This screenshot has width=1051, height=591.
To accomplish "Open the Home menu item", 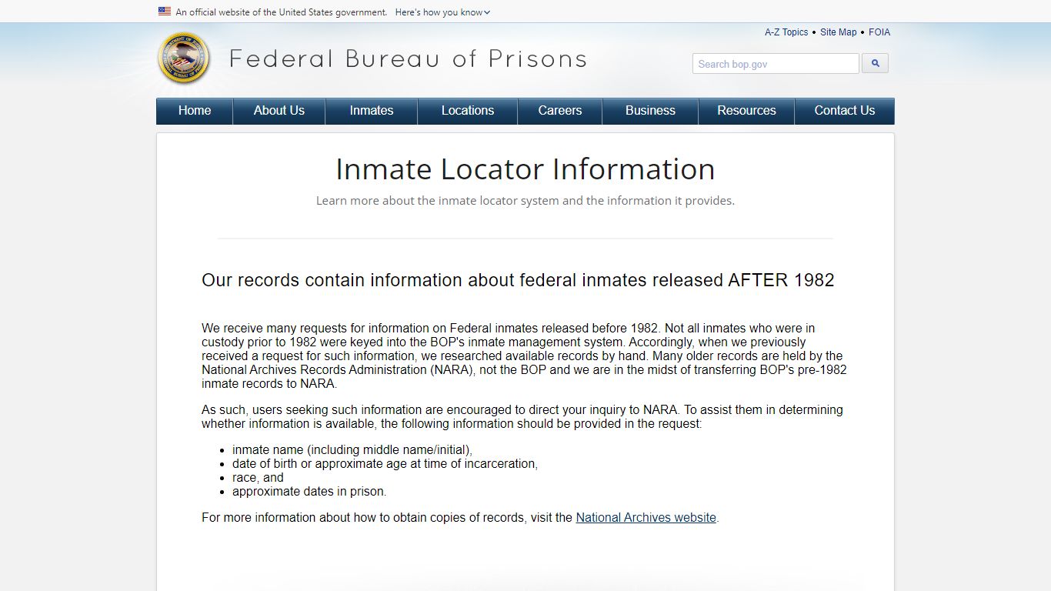I will 195,111.
